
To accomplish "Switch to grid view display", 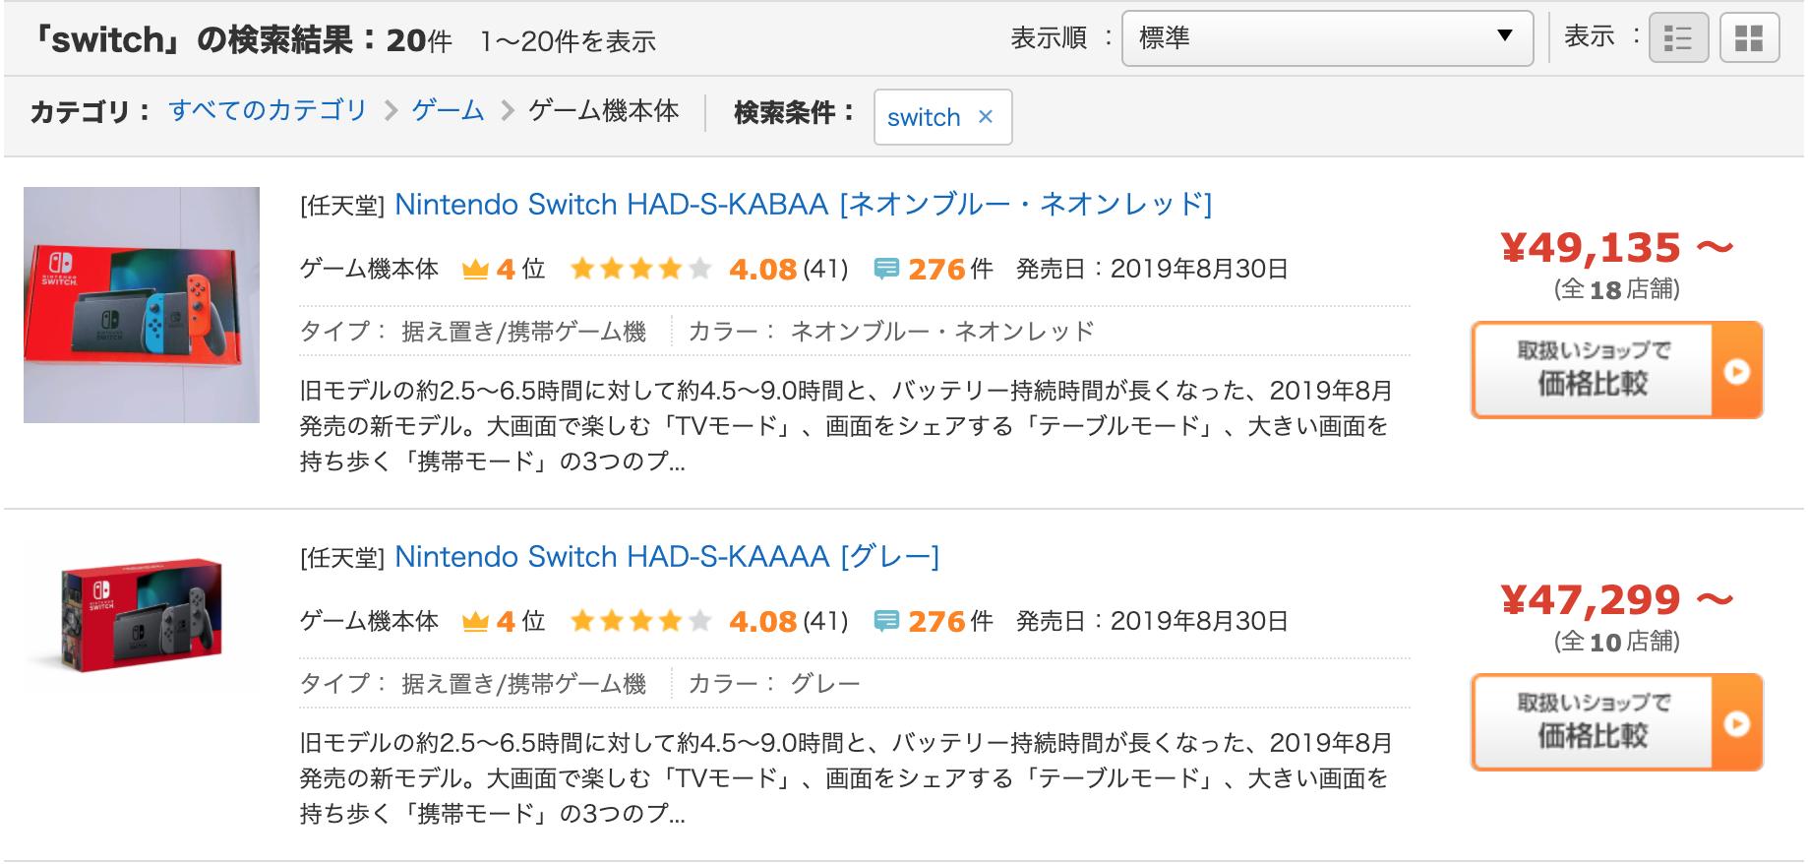I will point(1749,38).
